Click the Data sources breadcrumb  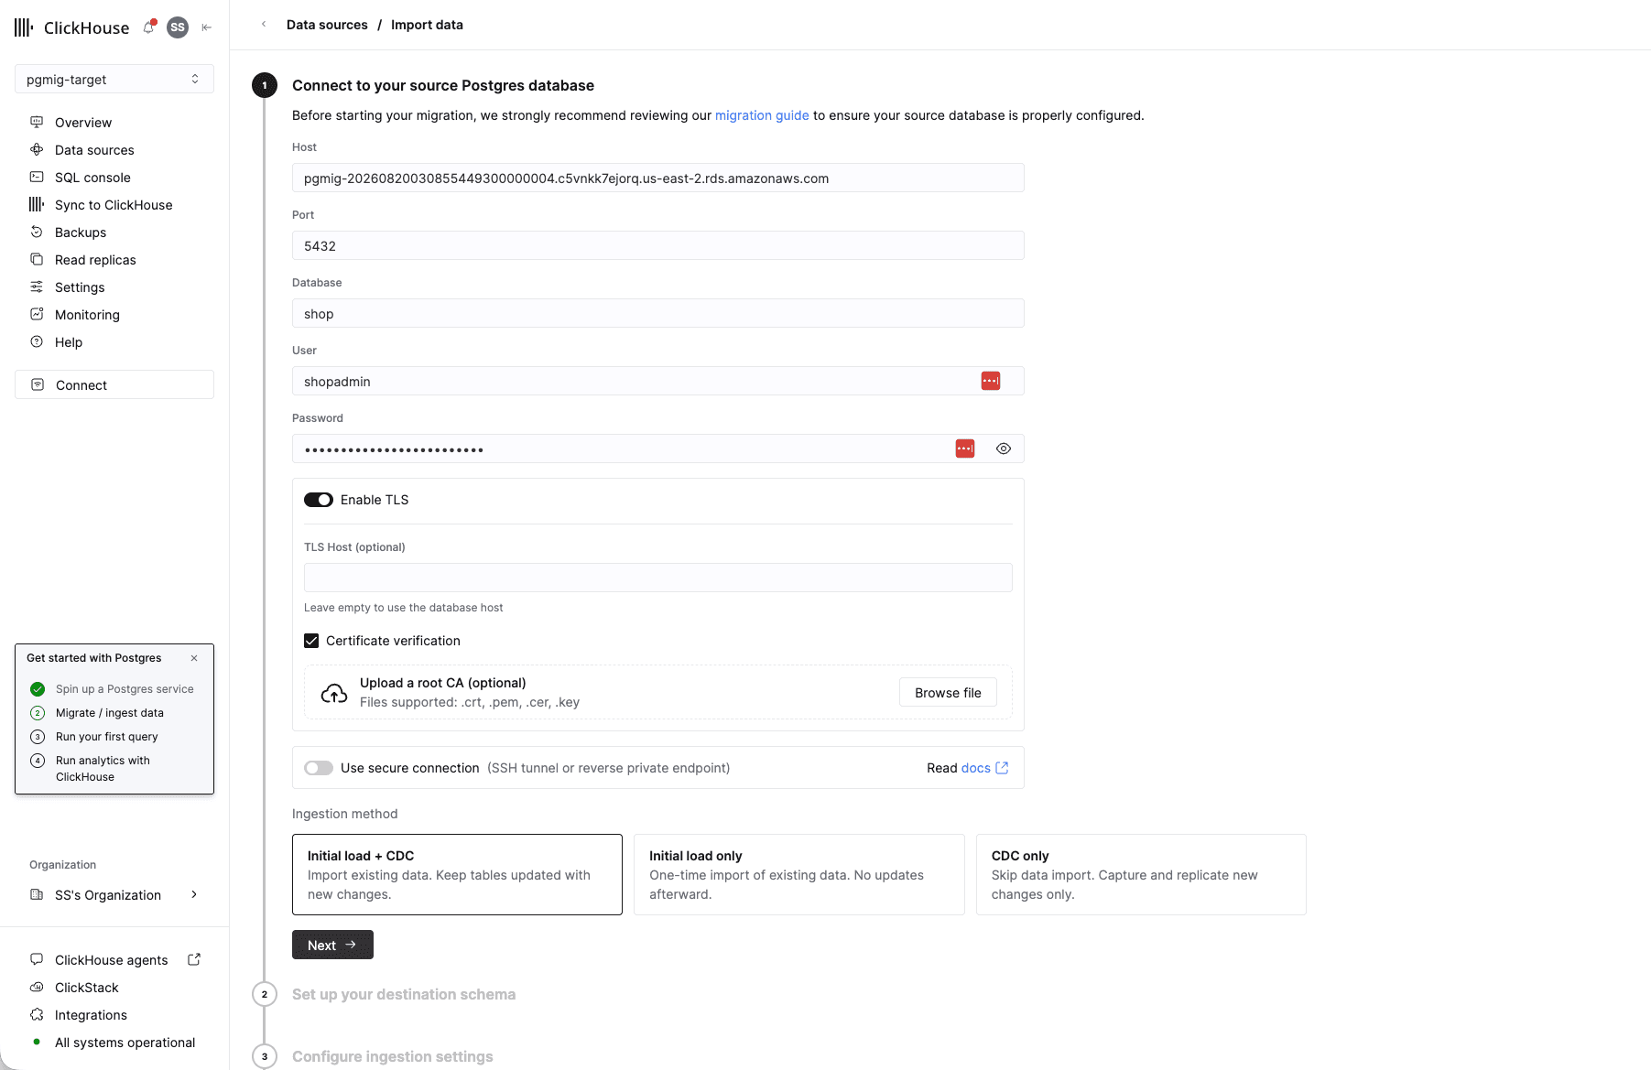(327, 25)
